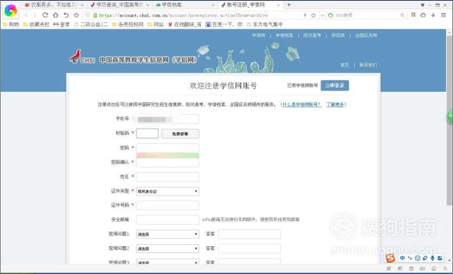Click the 学信档案 link in page header
The width and height of the screenshot is (453, 274).
[284, 35]
